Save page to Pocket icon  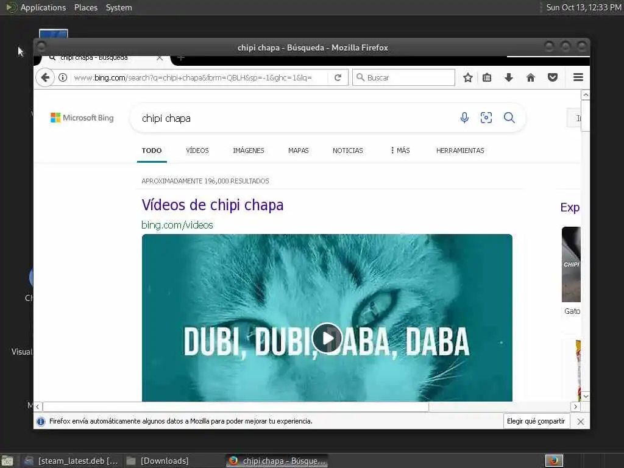552,77
